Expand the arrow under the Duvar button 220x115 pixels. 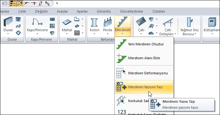tap(8, 34)
